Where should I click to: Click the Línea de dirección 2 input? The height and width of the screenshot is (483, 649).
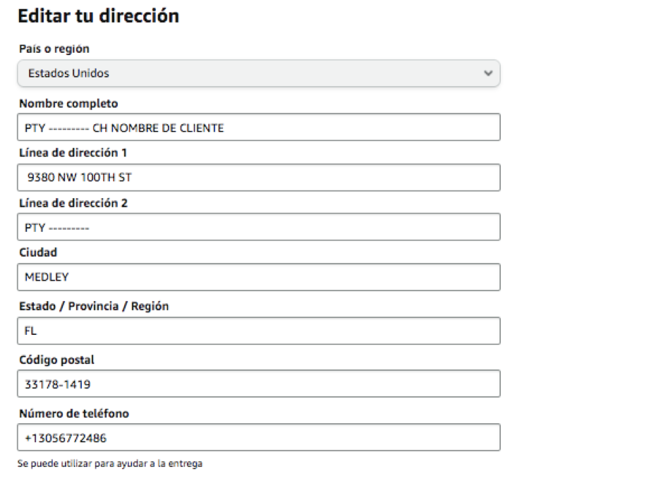259,227
